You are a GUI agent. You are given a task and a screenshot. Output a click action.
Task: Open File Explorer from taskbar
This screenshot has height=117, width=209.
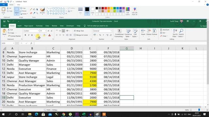[x=30, y=114]
